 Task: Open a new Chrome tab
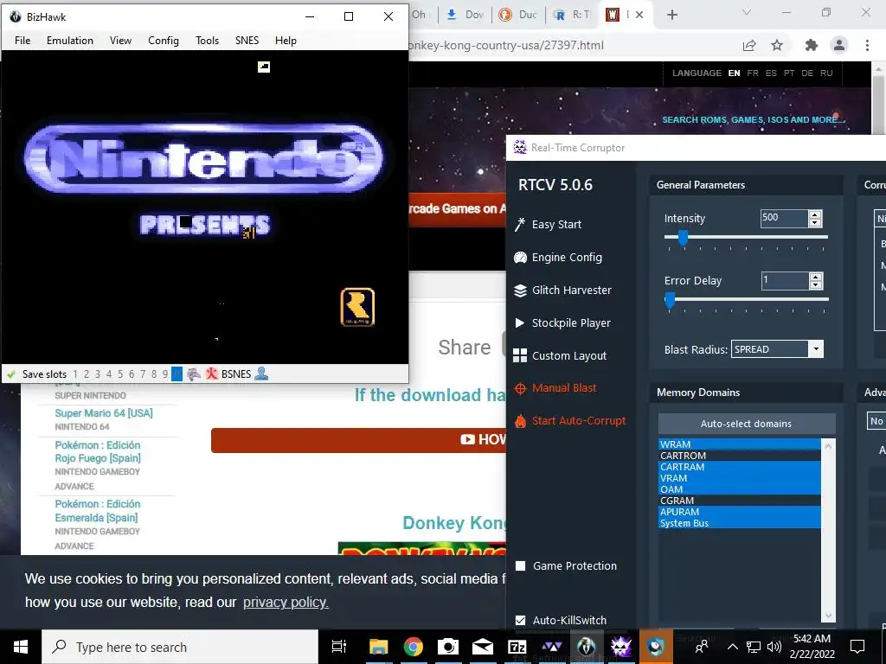671,15
